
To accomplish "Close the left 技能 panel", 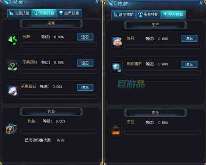I will pyautogui.click(x=97, y=2).
